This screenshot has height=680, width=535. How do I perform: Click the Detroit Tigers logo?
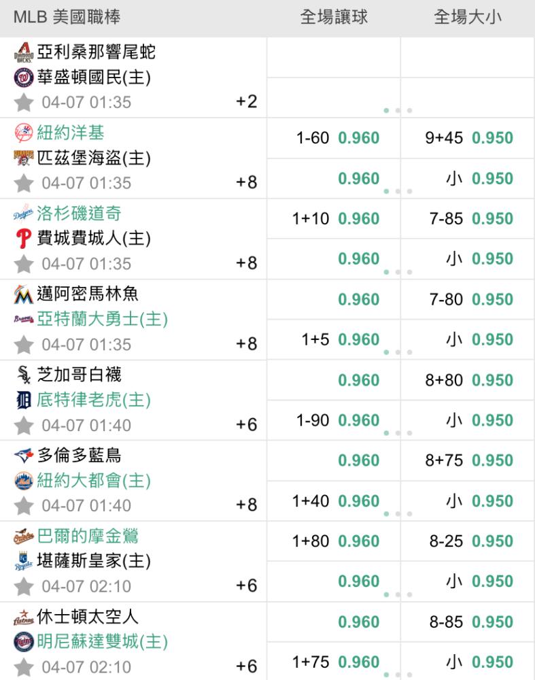click(x=24, y=401)
